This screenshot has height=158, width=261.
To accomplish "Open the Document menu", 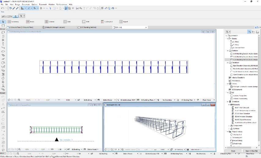I will pyautogui.click(x=26, y=5).
